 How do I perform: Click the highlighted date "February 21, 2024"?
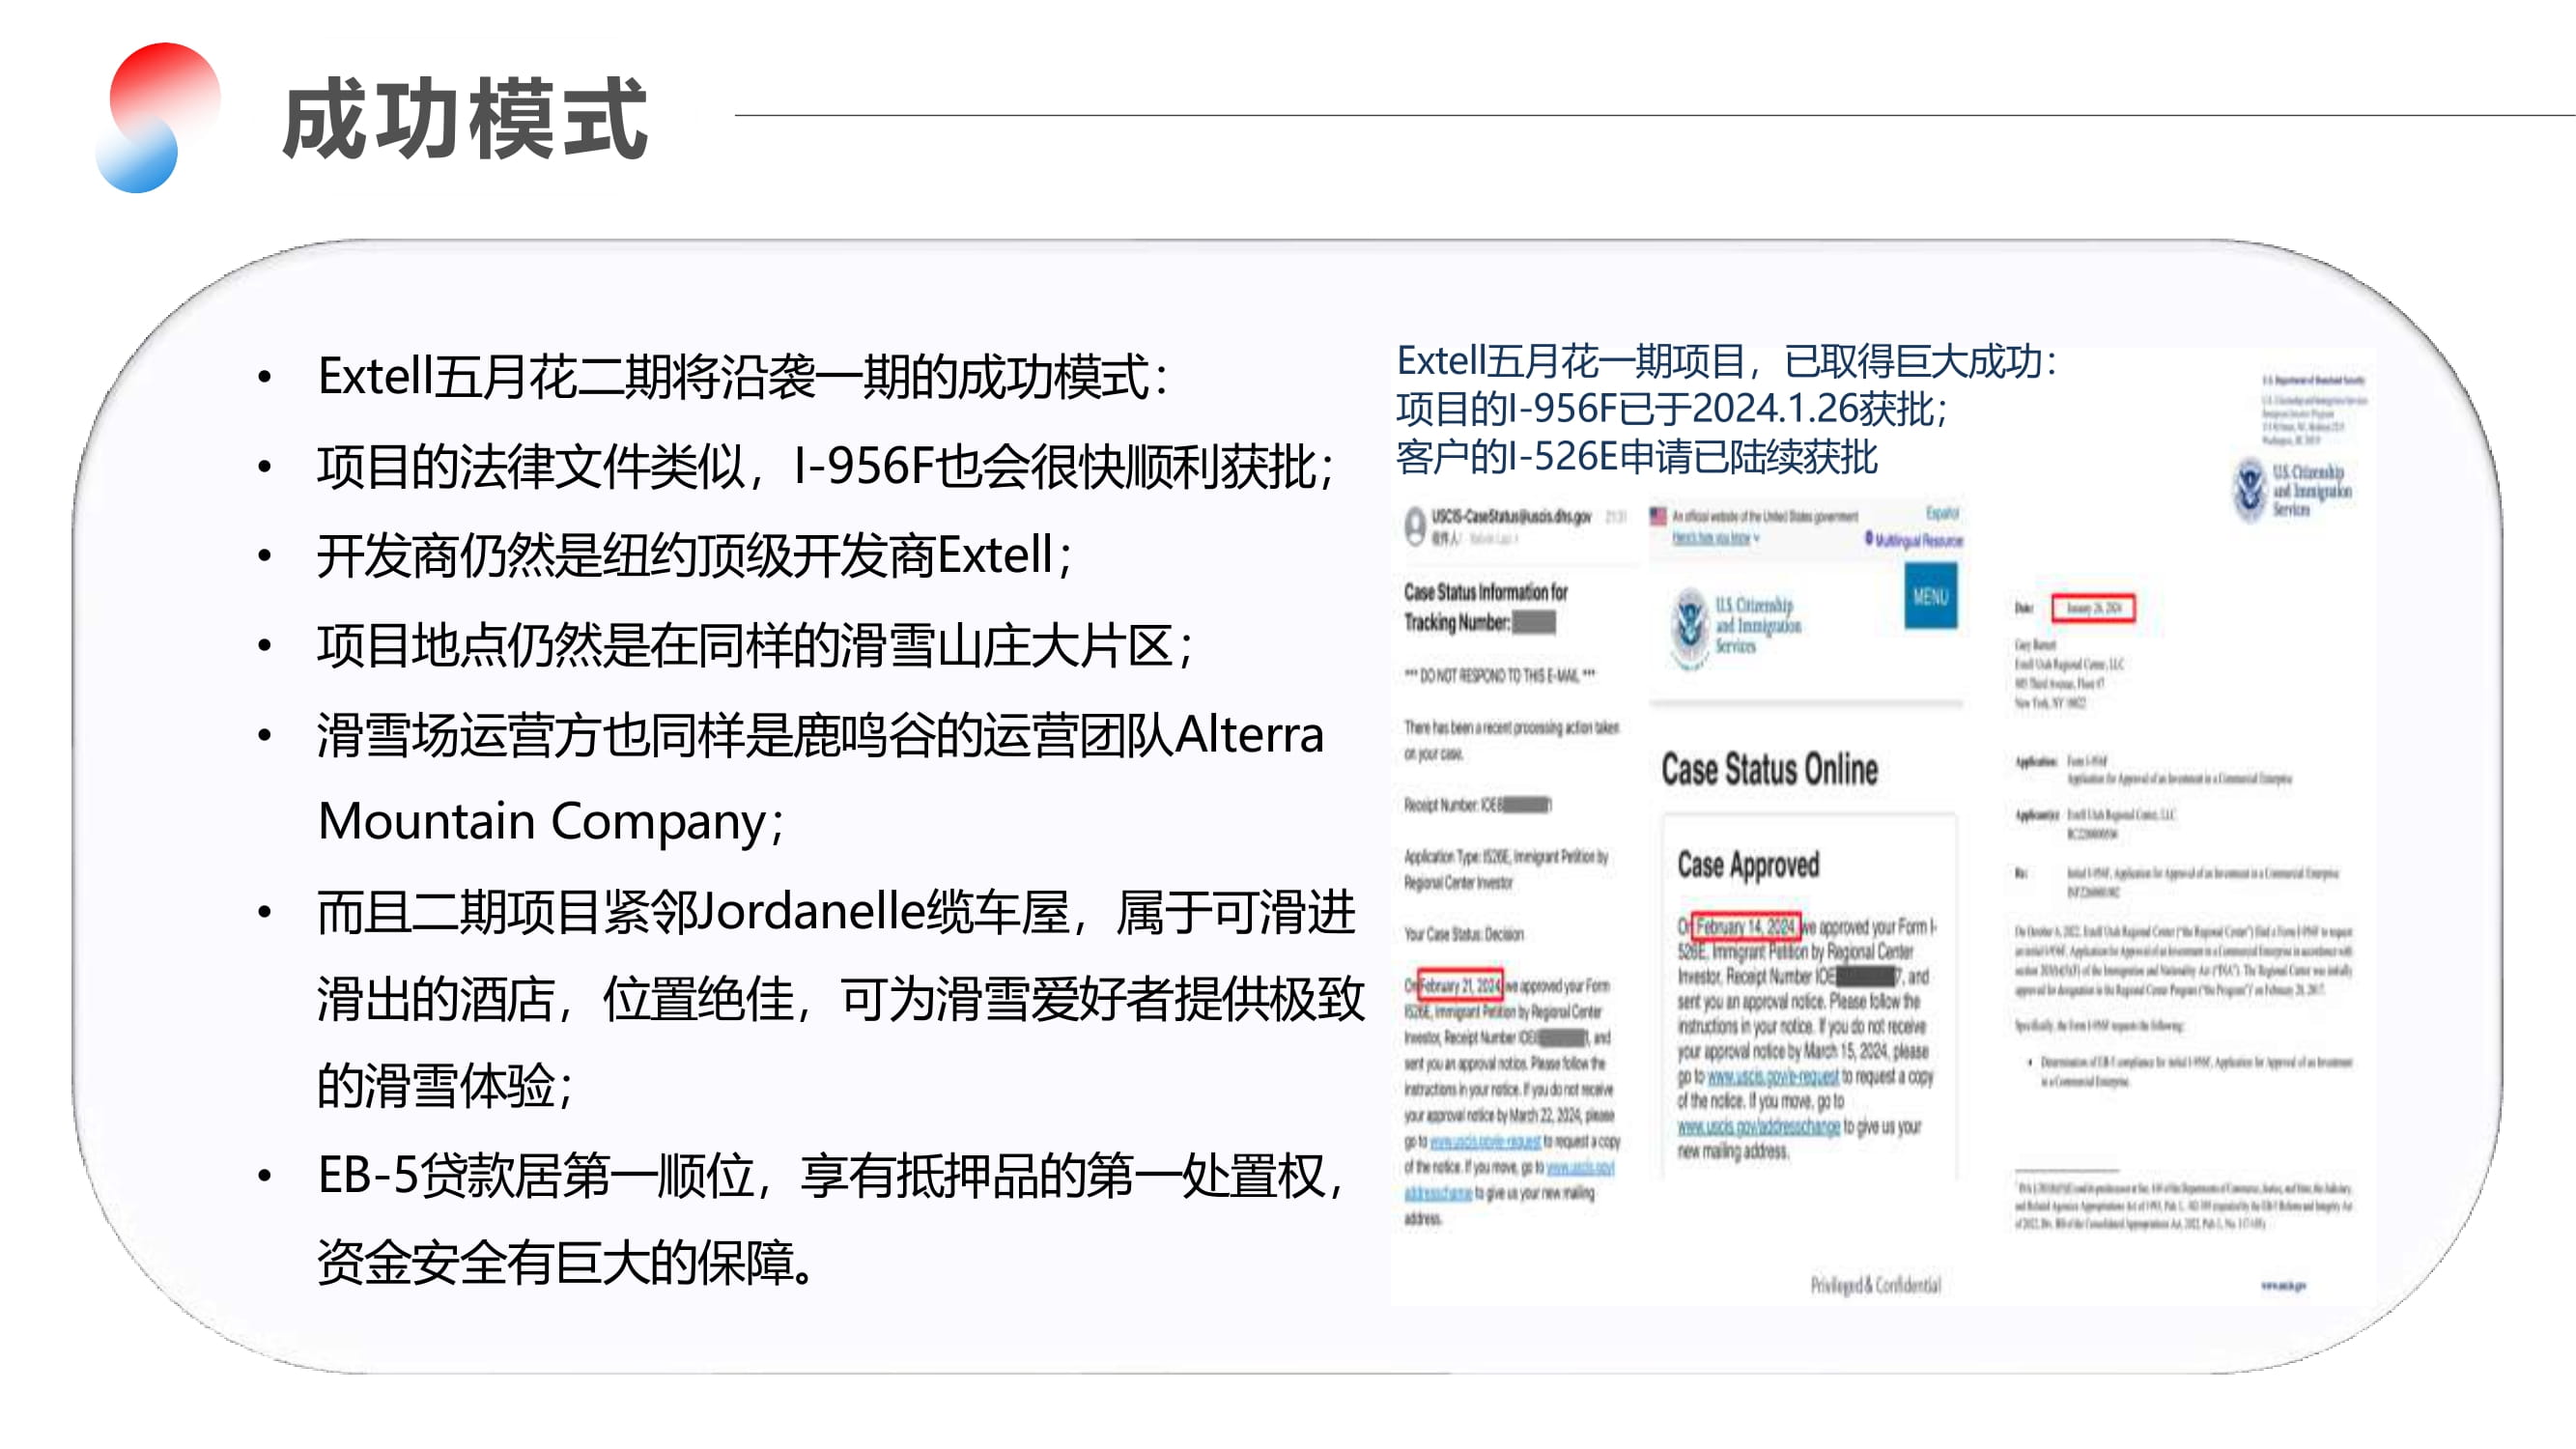tap(1459, 986)
